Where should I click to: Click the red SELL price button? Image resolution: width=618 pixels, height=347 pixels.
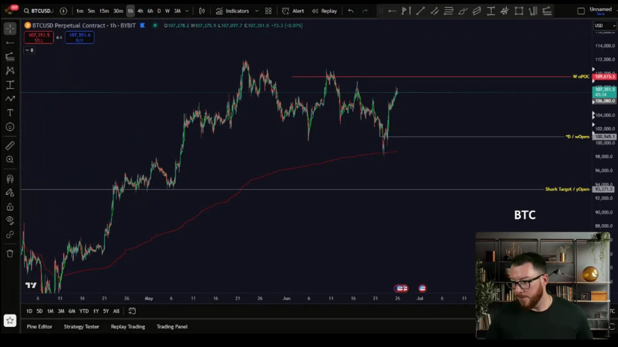pyautogui.click(x=39, y=37)
